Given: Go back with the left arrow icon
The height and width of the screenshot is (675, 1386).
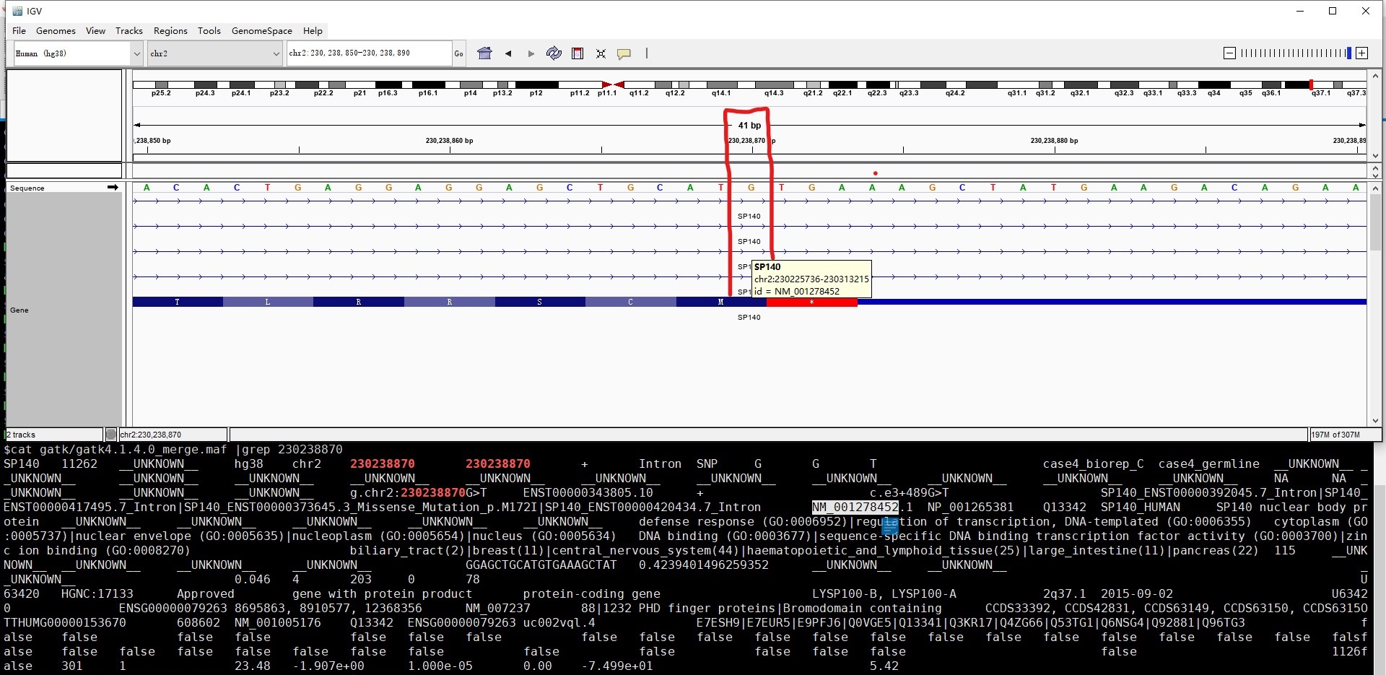Looking at the screenshot, I should click(508, 53).
